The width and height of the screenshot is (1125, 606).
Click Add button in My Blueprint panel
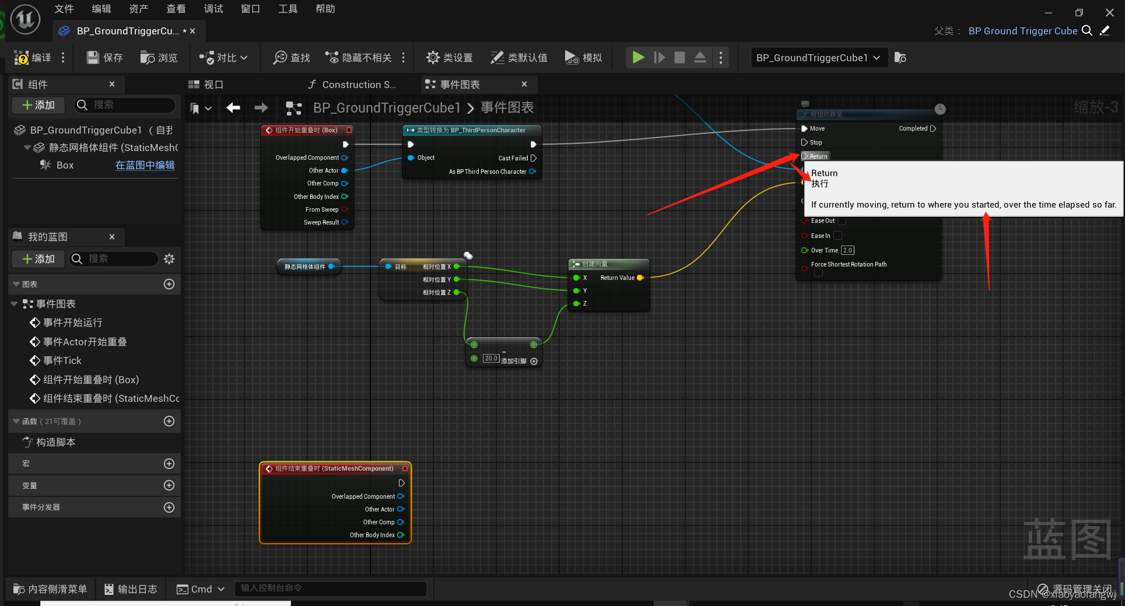(x=38, y=259)
